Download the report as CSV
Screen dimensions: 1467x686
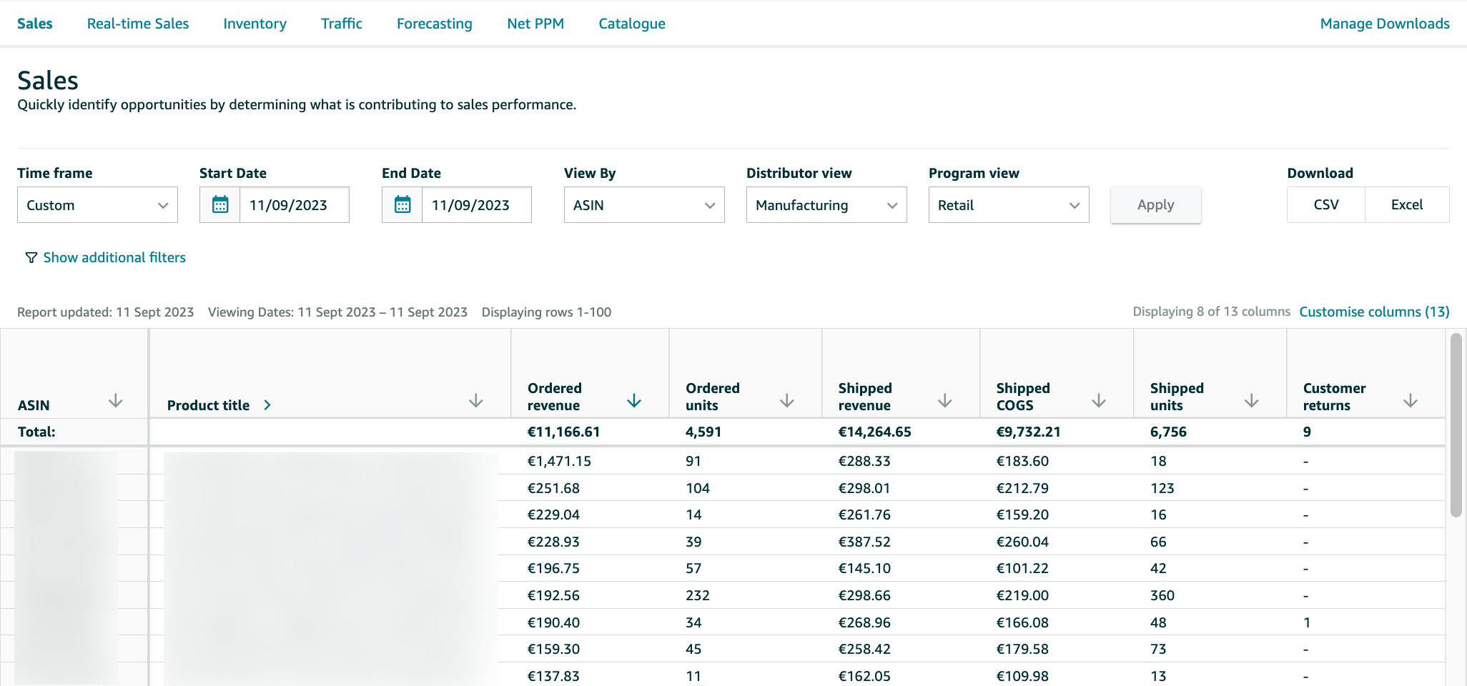[1325, 204]
